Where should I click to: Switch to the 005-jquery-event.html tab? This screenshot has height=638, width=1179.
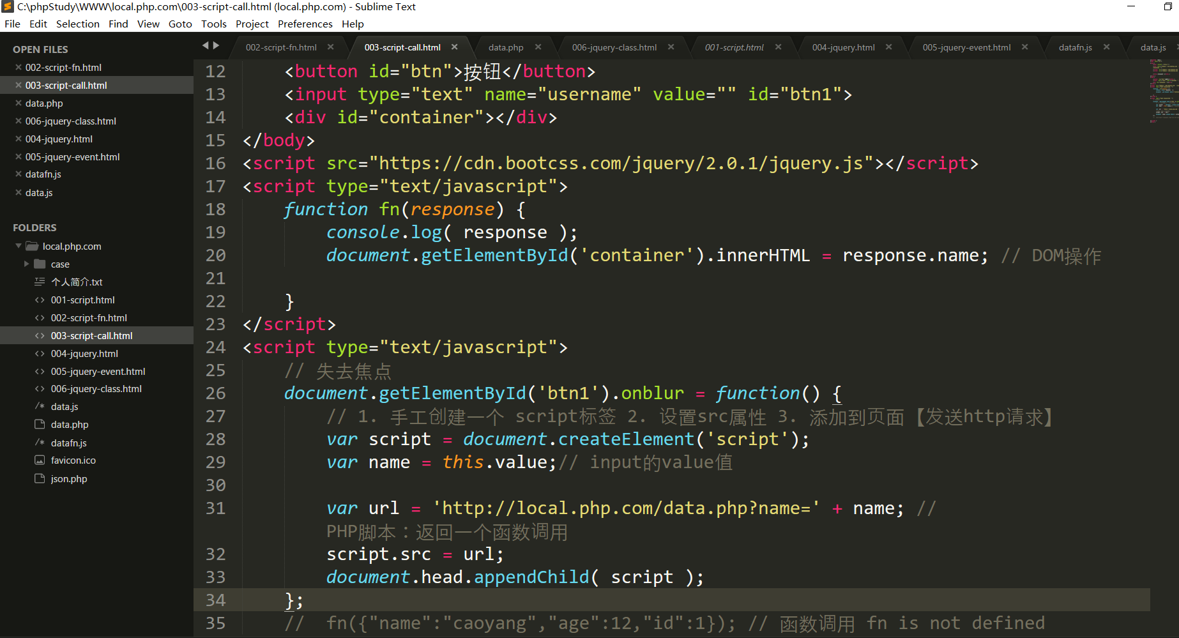point(966,47)
